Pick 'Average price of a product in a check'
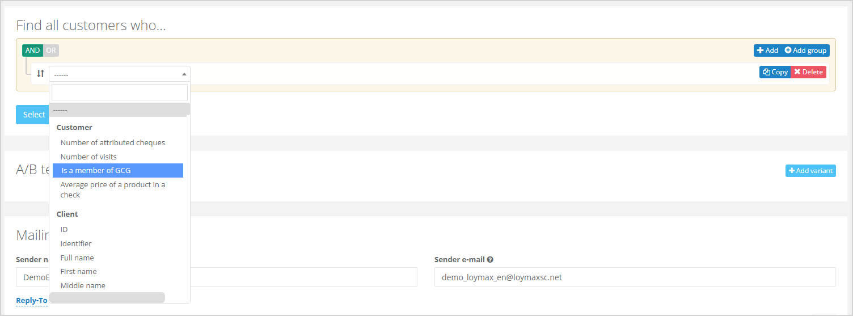Screen dimensions: 853x316 pyautogui.click(x=113, y=189)
